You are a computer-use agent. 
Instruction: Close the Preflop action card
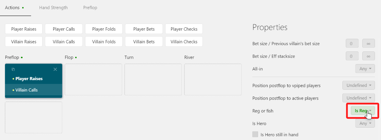coord(55,69)
